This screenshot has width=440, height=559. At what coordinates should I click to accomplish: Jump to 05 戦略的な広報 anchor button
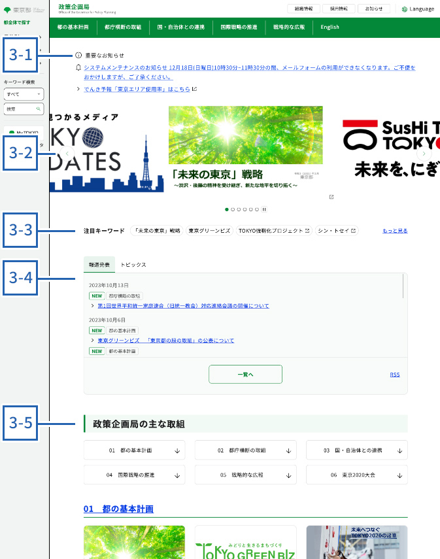(x=245, y=475)
